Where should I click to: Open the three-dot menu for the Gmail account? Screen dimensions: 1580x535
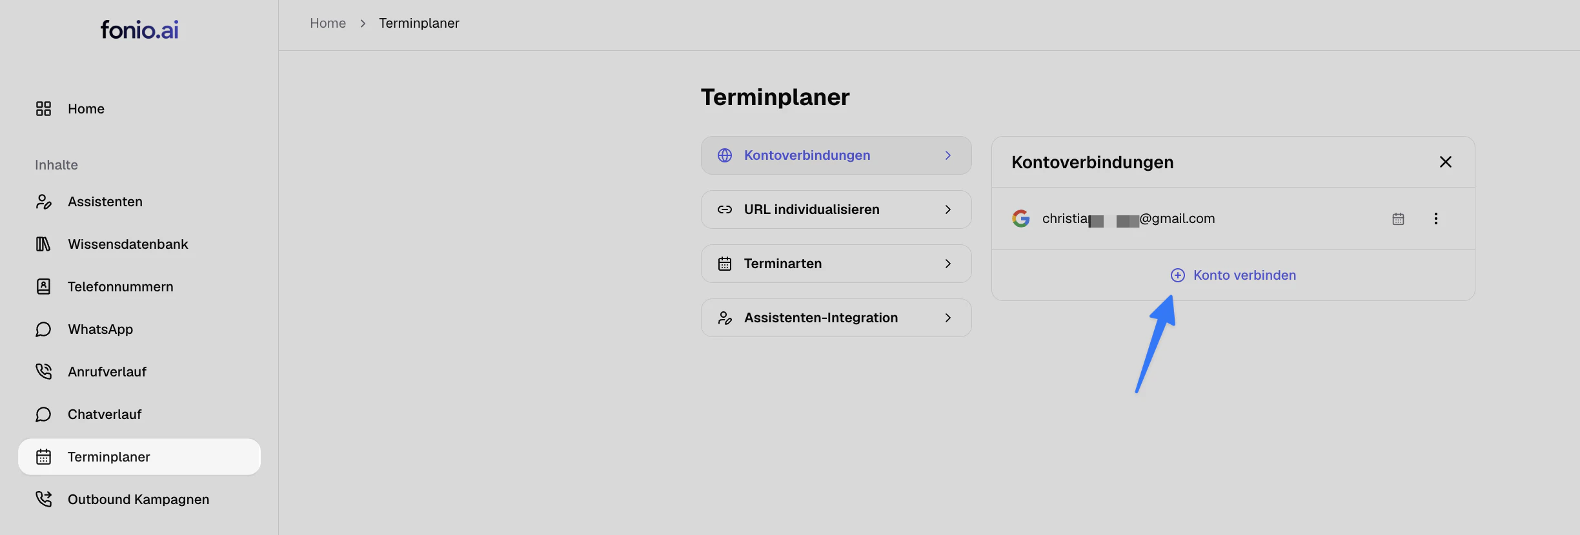[x=1436, y=219]
